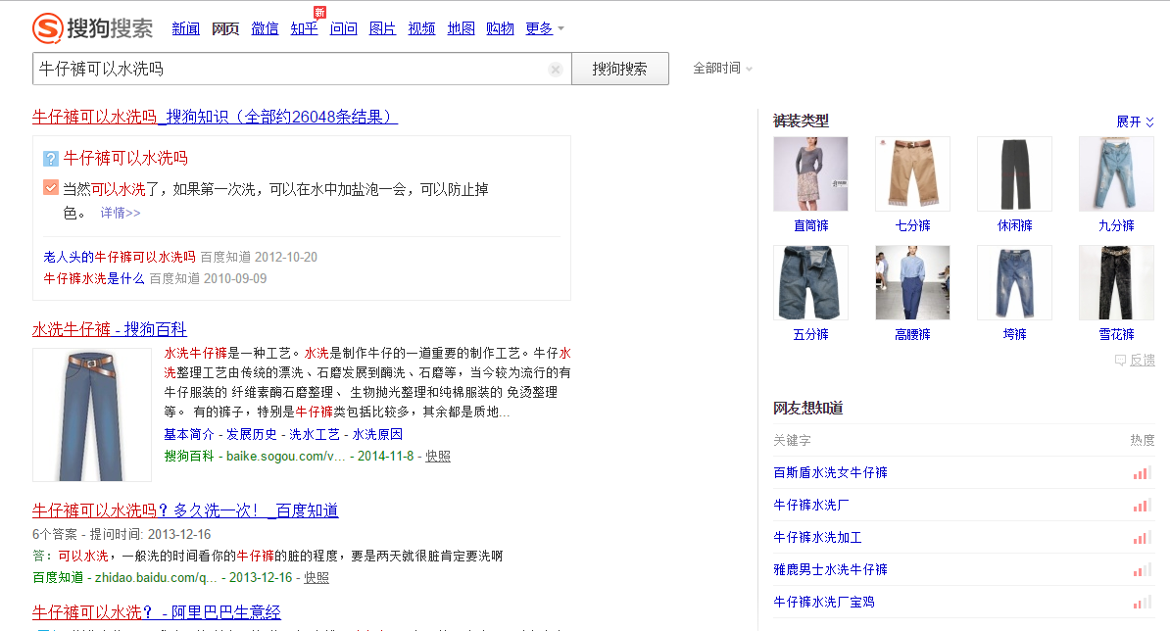The width and height of the screenshot is (1170, 631).
Task: Switch to the 新闻 tab
Action: tap(186, 28)
